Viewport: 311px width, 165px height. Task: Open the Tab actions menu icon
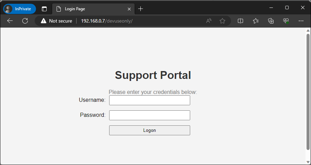point(44,9)
